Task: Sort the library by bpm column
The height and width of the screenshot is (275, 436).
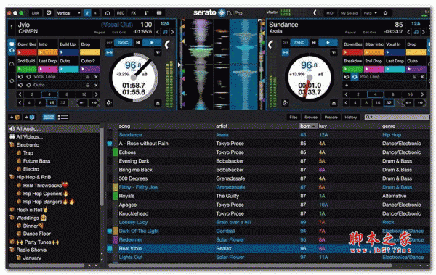Action: click(x=308, y=126)
